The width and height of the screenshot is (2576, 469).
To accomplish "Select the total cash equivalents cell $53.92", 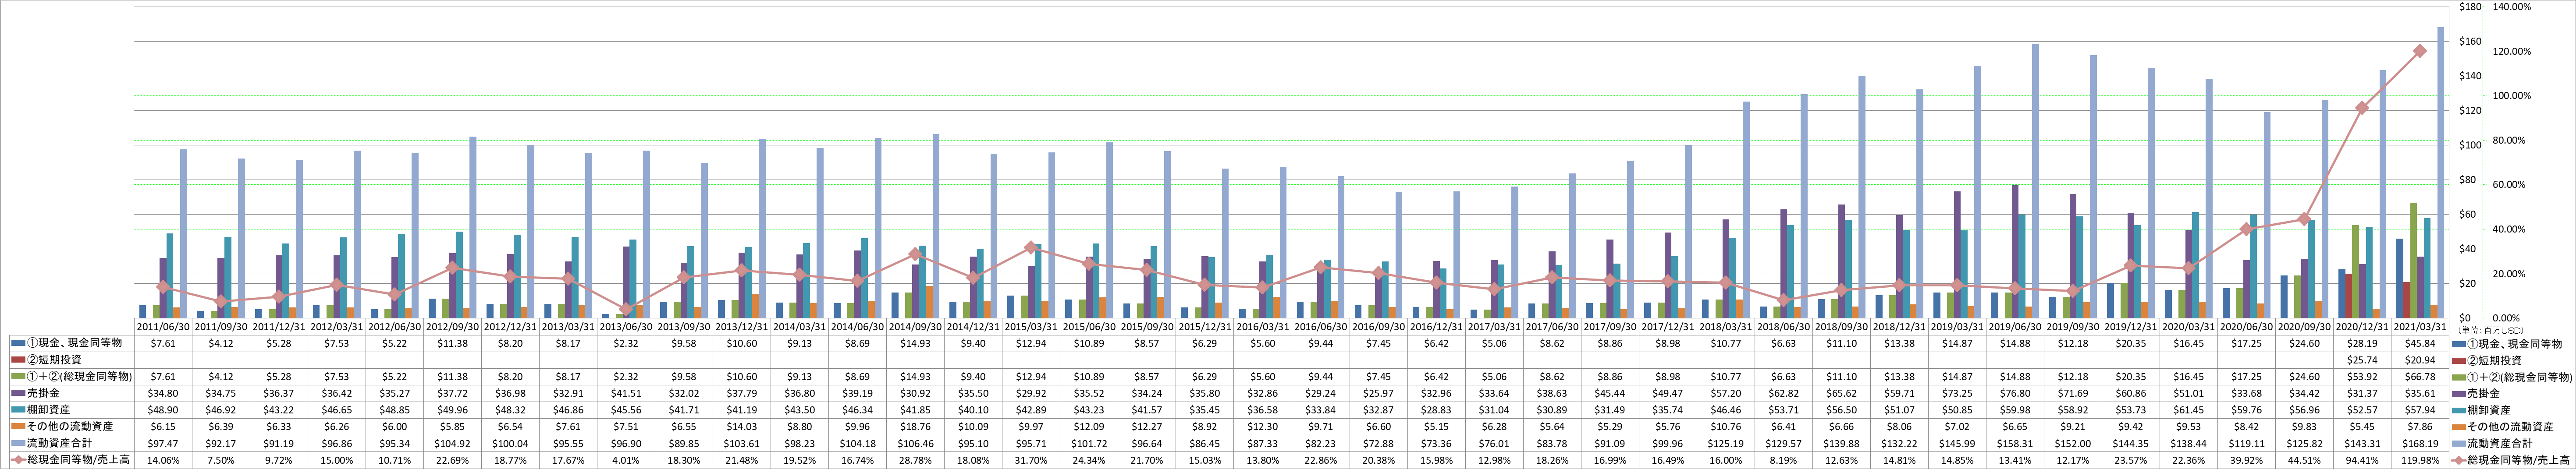I will point(2363,376).
